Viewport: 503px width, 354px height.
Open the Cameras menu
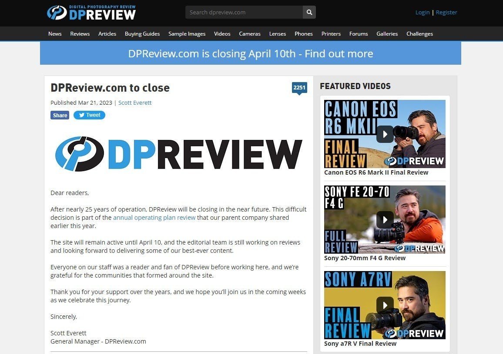(250, 34)
